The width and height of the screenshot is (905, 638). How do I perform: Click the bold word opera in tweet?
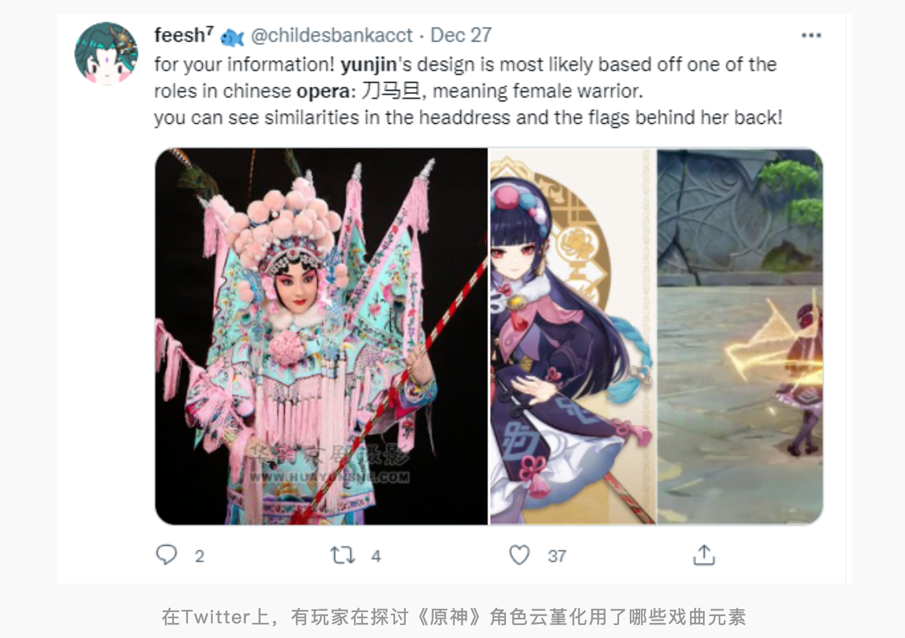[324, 92]
